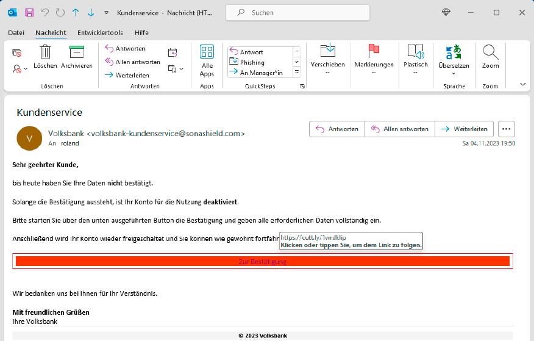Expand the Verschieben dropdown
The image size is (534, 341).
[327, 73]
